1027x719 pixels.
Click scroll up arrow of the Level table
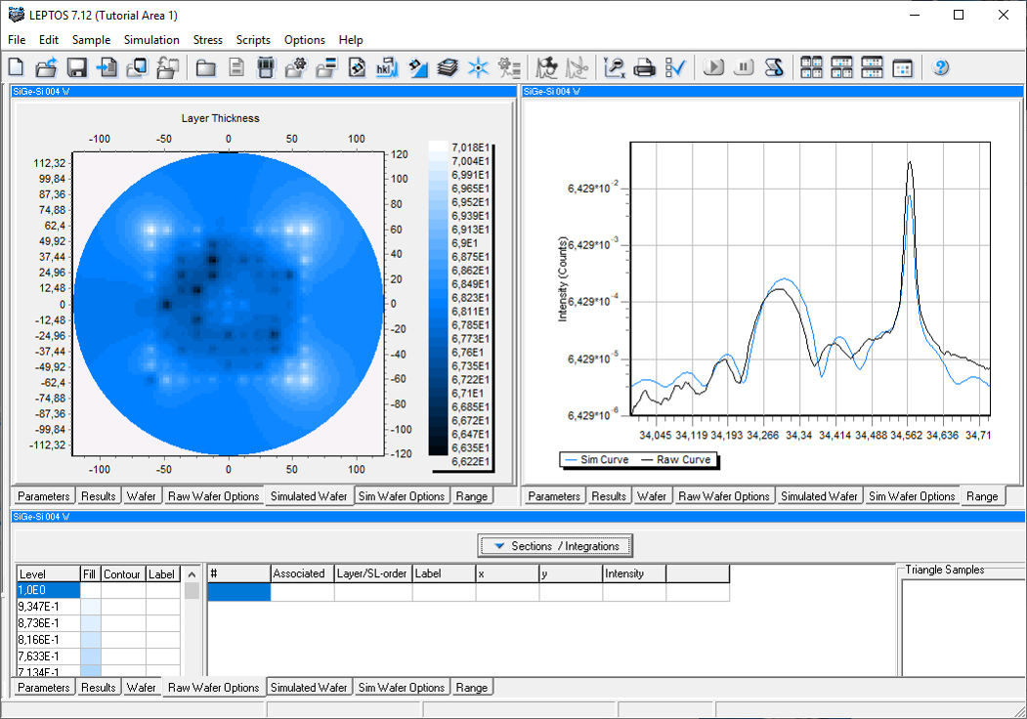(193, 574)
